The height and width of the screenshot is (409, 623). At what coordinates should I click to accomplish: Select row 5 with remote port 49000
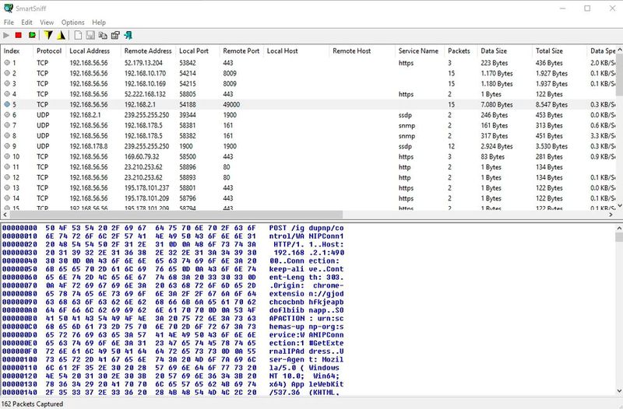234,103
